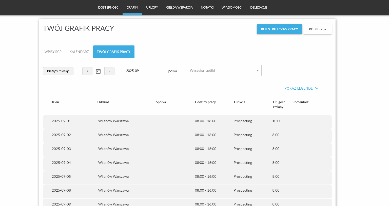389x206 pixels.
Task: Open the Pobierz download dropdown
Action: 317,29
